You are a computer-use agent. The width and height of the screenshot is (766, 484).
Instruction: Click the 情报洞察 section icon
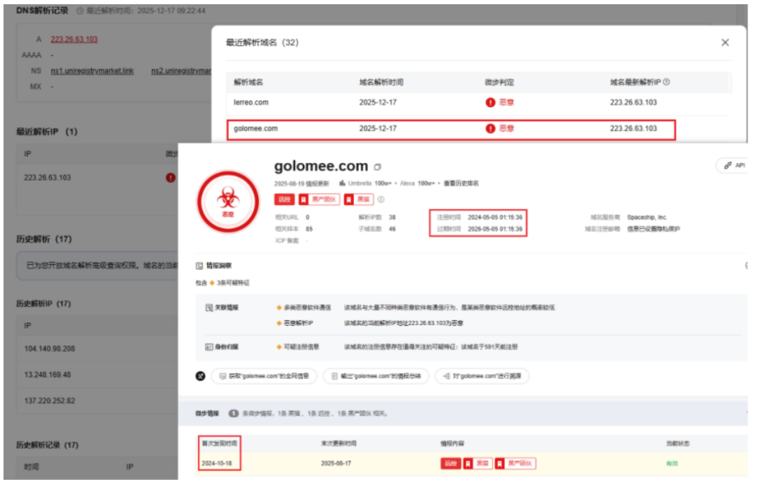[x=199, y=266]
